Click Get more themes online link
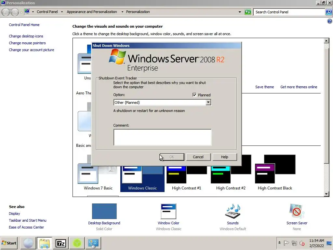The width and height of the screenshot is (333, 250). [x=299, y=87]
